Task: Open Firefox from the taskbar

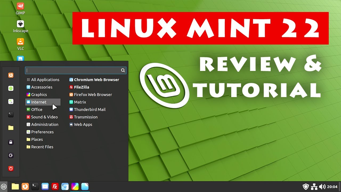Action: [25, 186]
